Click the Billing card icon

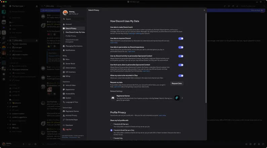click(64, 76)
